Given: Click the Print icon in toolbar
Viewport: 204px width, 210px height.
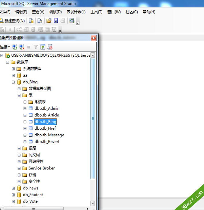Looking at the screenshot, I should click(x=63, y=21).
